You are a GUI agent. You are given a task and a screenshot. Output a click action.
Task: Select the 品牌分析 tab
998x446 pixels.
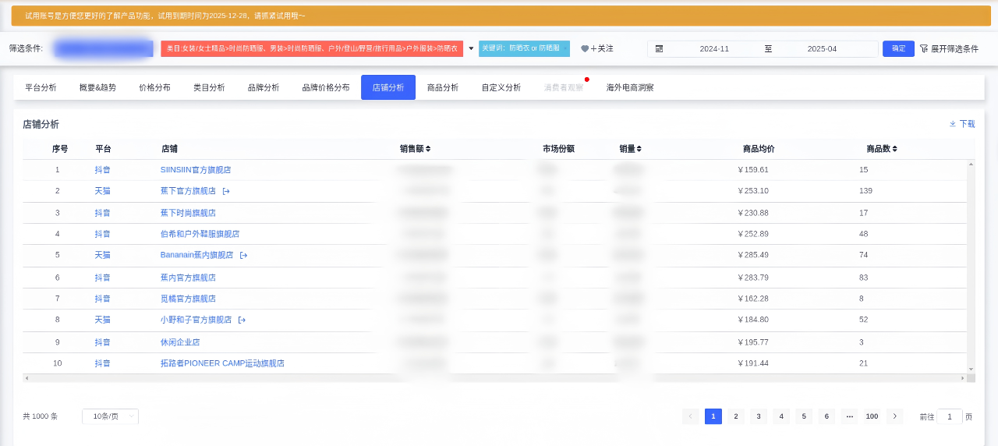pos(264,87)
